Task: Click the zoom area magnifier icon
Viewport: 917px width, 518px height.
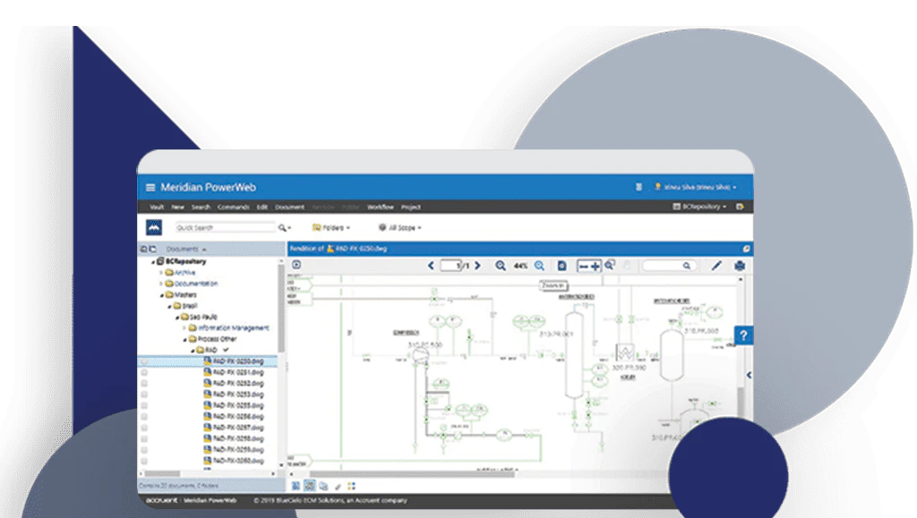Action: click(x=610, y=265)
